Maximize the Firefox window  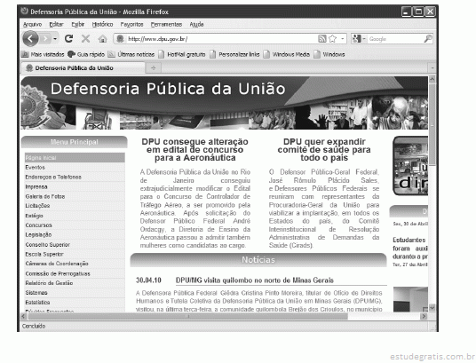coord(418,12)
